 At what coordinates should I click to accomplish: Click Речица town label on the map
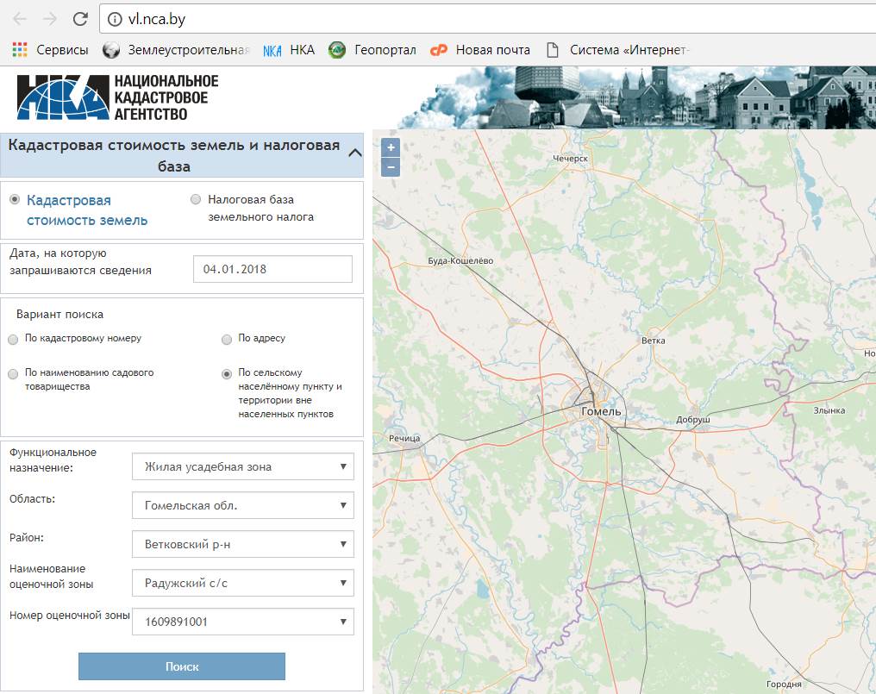404,438
